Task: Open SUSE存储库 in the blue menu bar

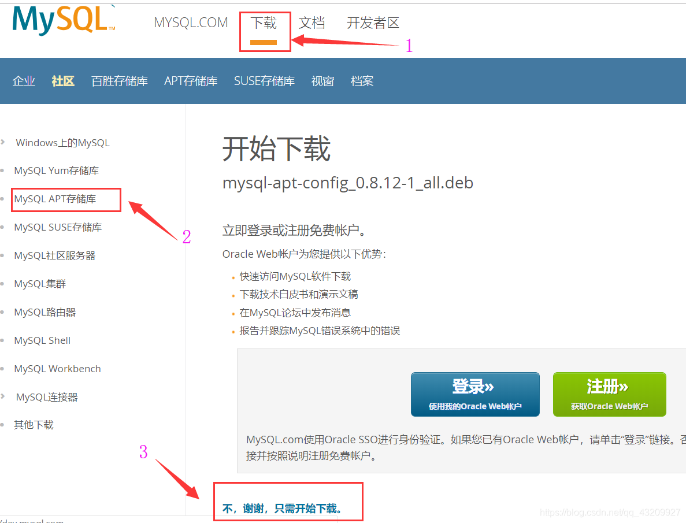Action: click(x=264, y=81)
